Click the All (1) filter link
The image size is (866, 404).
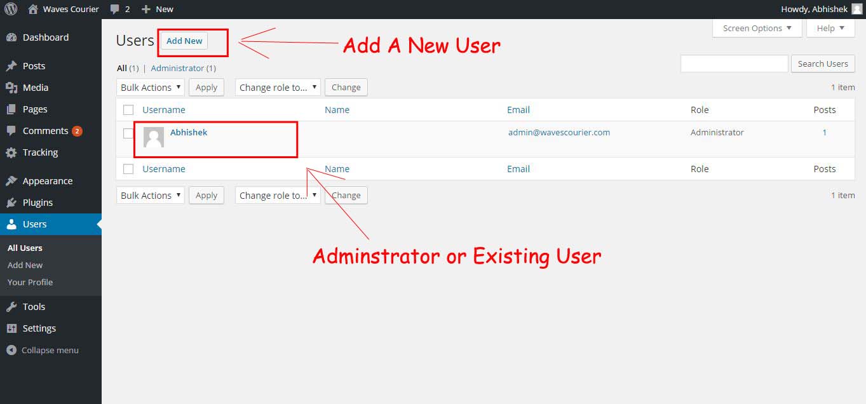tap(128, 68)
